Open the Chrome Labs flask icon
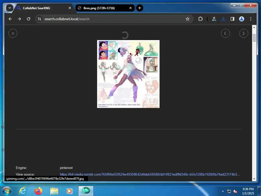This screenshot has height=196, width=261. click(x=214, y=19)
